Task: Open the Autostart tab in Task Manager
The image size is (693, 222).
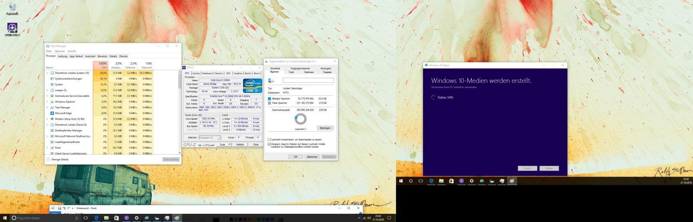Action: click(90, 56)
